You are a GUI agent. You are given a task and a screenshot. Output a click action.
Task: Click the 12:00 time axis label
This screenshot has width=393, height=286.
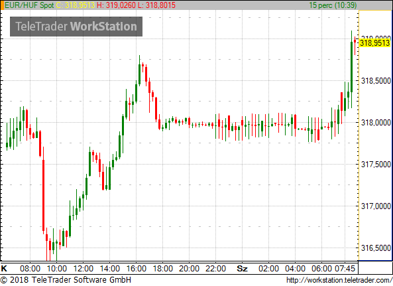click(84, 269)
